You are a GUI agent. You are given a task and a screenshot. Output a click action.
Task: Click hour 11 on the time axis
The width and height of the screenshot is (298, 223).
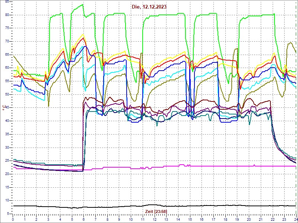[143, 219]
